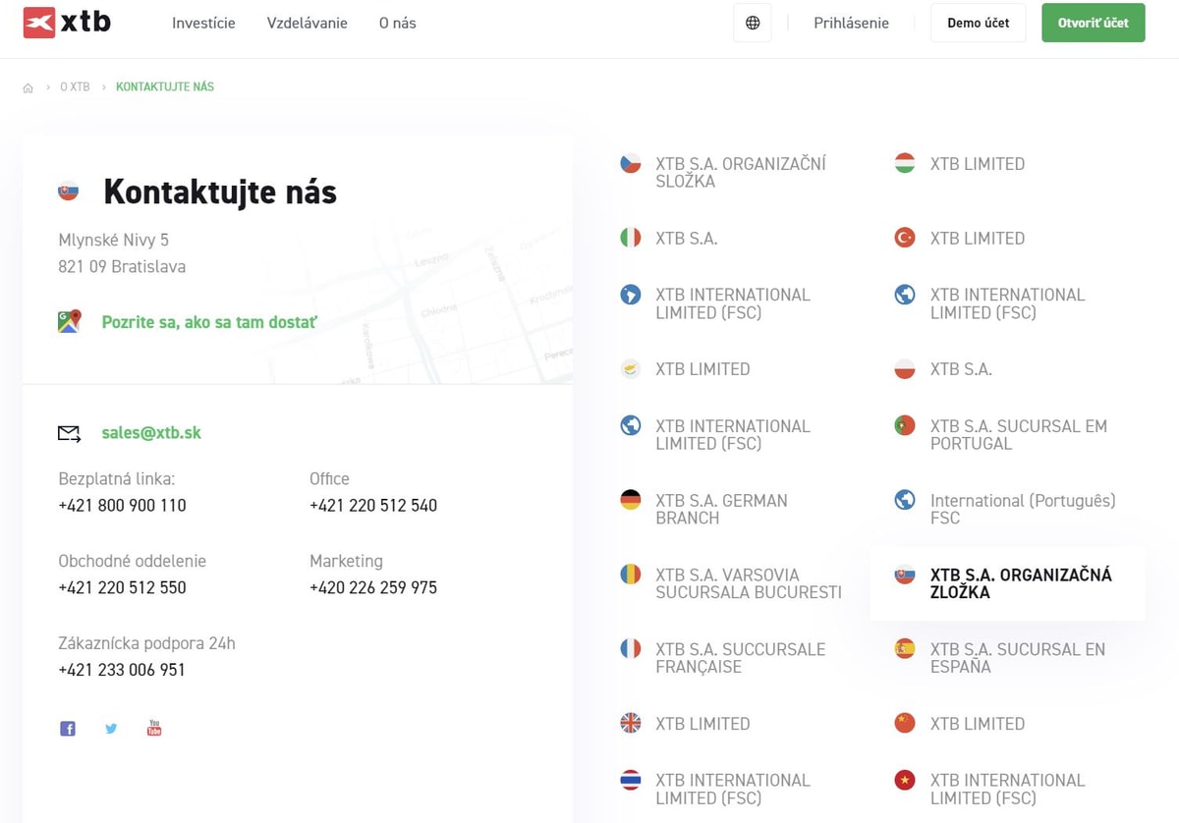Open the globe language selector

click(x=753, y=23)
